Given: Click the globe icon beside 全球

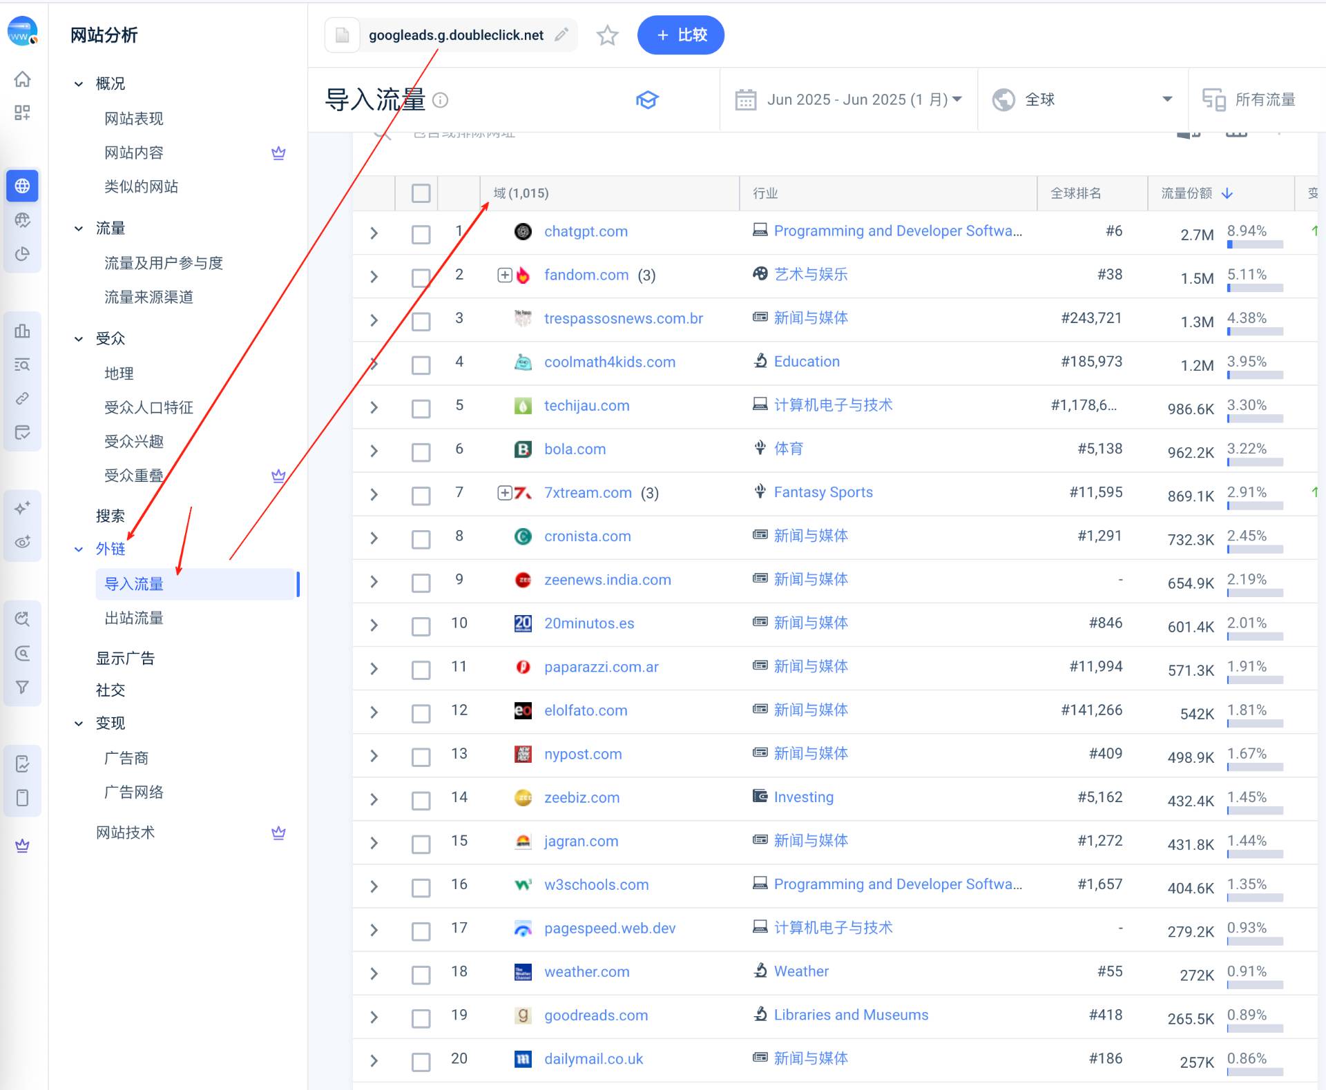Looking at the screenshot, I should tap(1003, 100).
